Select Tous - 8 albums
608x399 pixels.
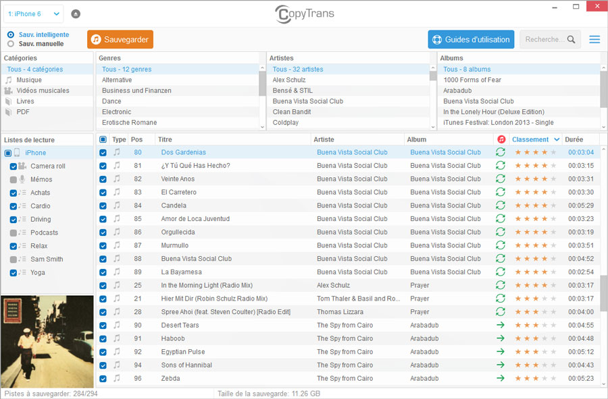point(519,69)
